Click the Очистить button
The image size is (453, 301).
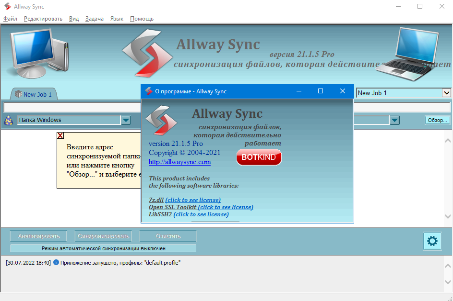click(168, 236)
